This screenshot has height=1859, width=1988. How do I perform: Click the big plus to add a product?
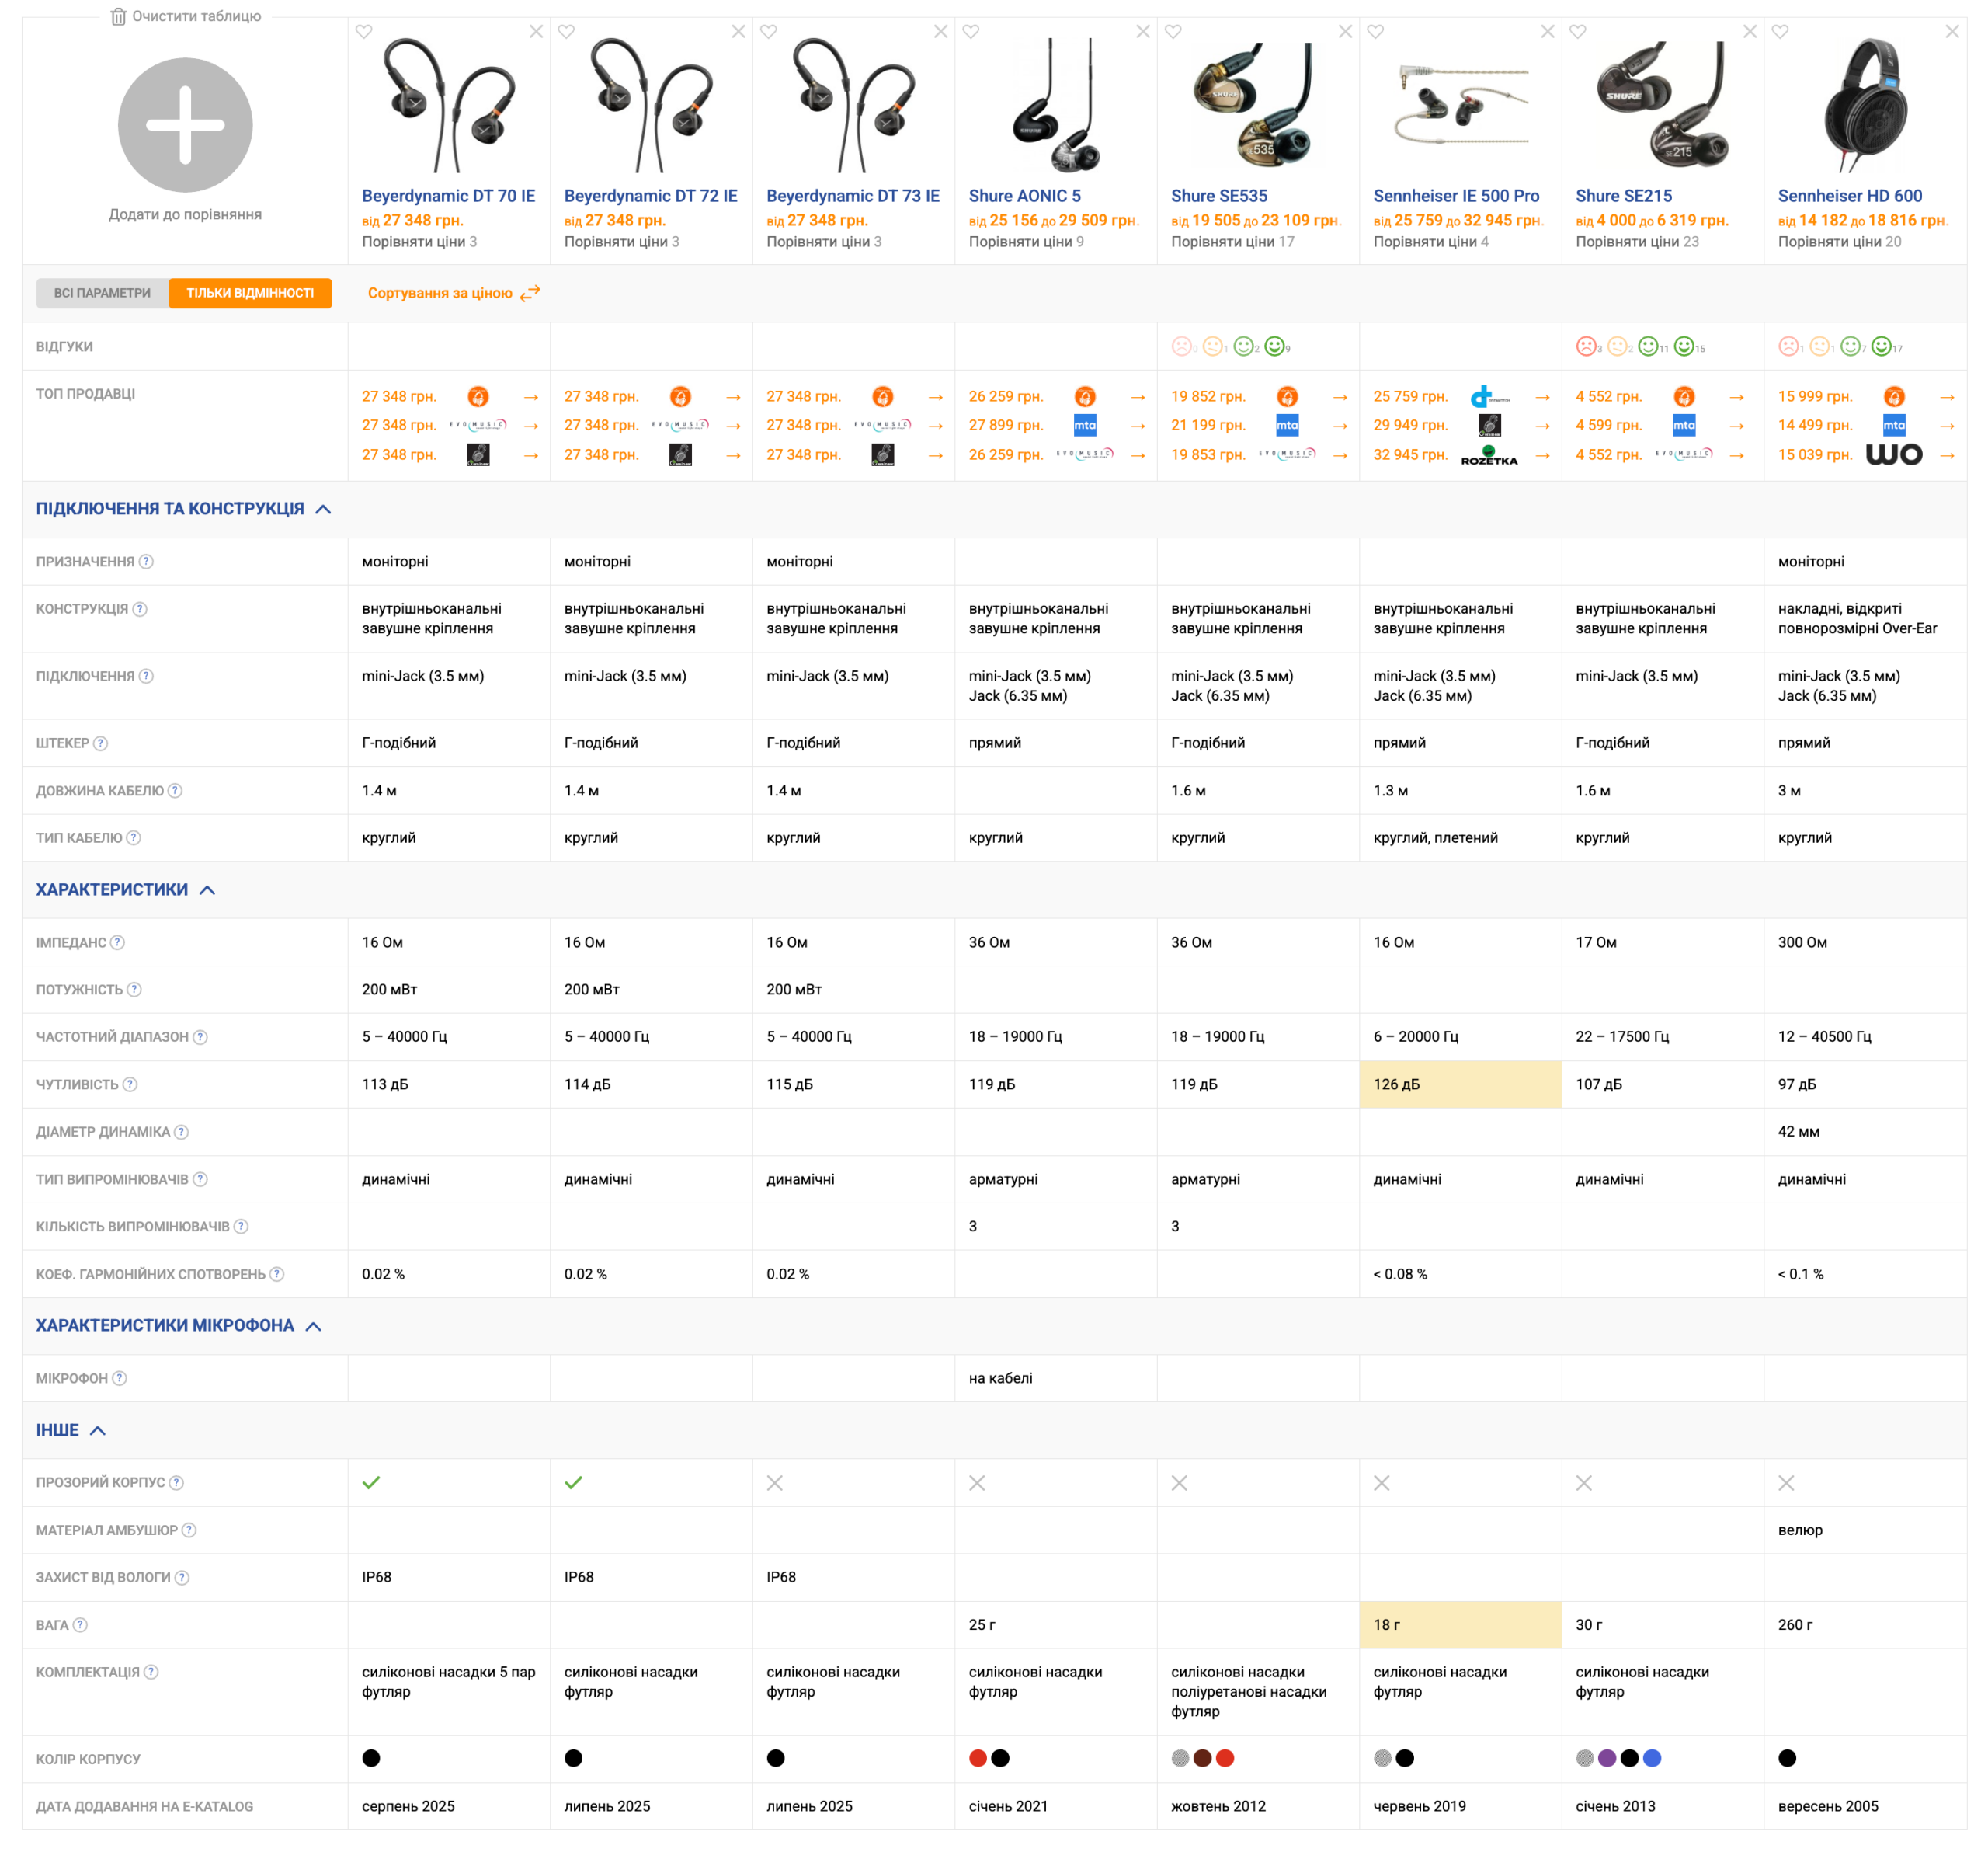coord(185,125)
